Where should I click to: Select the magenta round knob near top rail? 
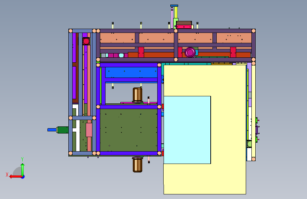point(190,52)
